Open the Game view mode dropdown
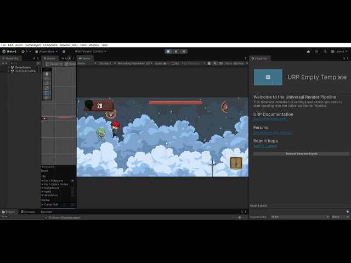This screenshot has width=351, height=263. [87, 64]
